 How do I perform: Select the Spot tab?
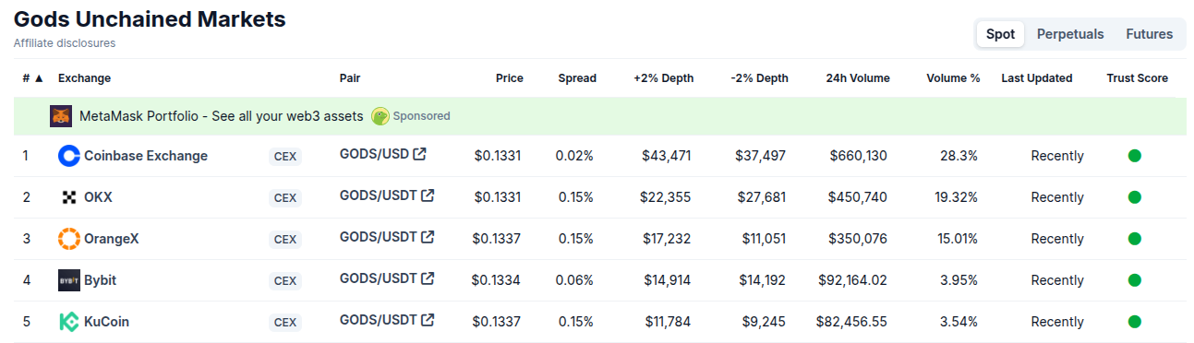click(1000, 34)
